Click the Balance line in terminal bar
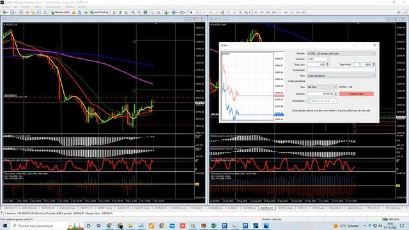Image resolution: width=409 pixels, height=230 pixels. point(59,213)
